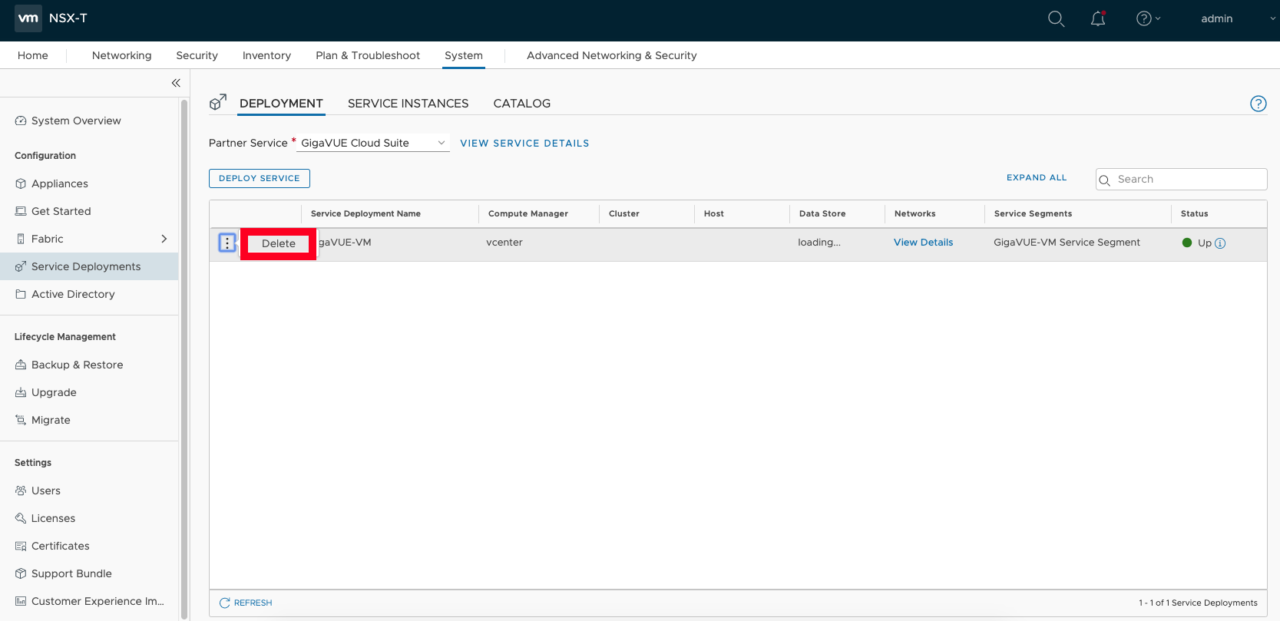
Task: Click EXPAND ALL link
Action: (1037, 177)
